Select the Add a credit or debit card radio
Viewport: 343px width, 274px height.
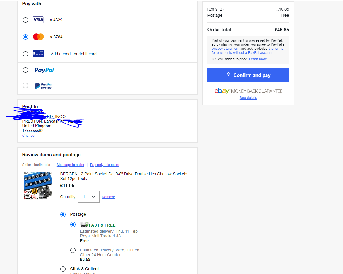[x=25, y=54]
